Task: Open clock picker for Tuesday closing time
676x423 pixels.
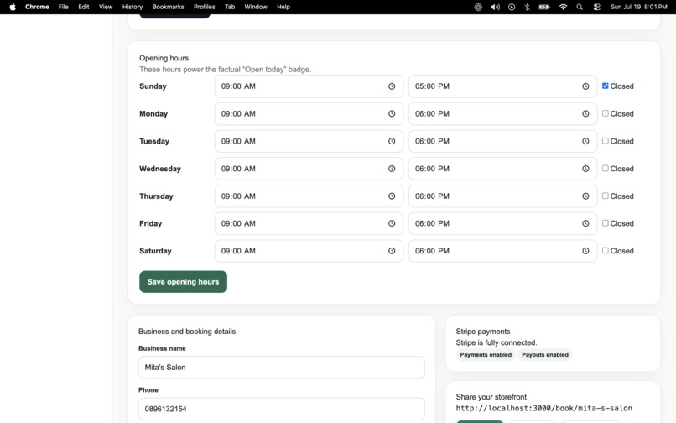Action: pos(585,141)
